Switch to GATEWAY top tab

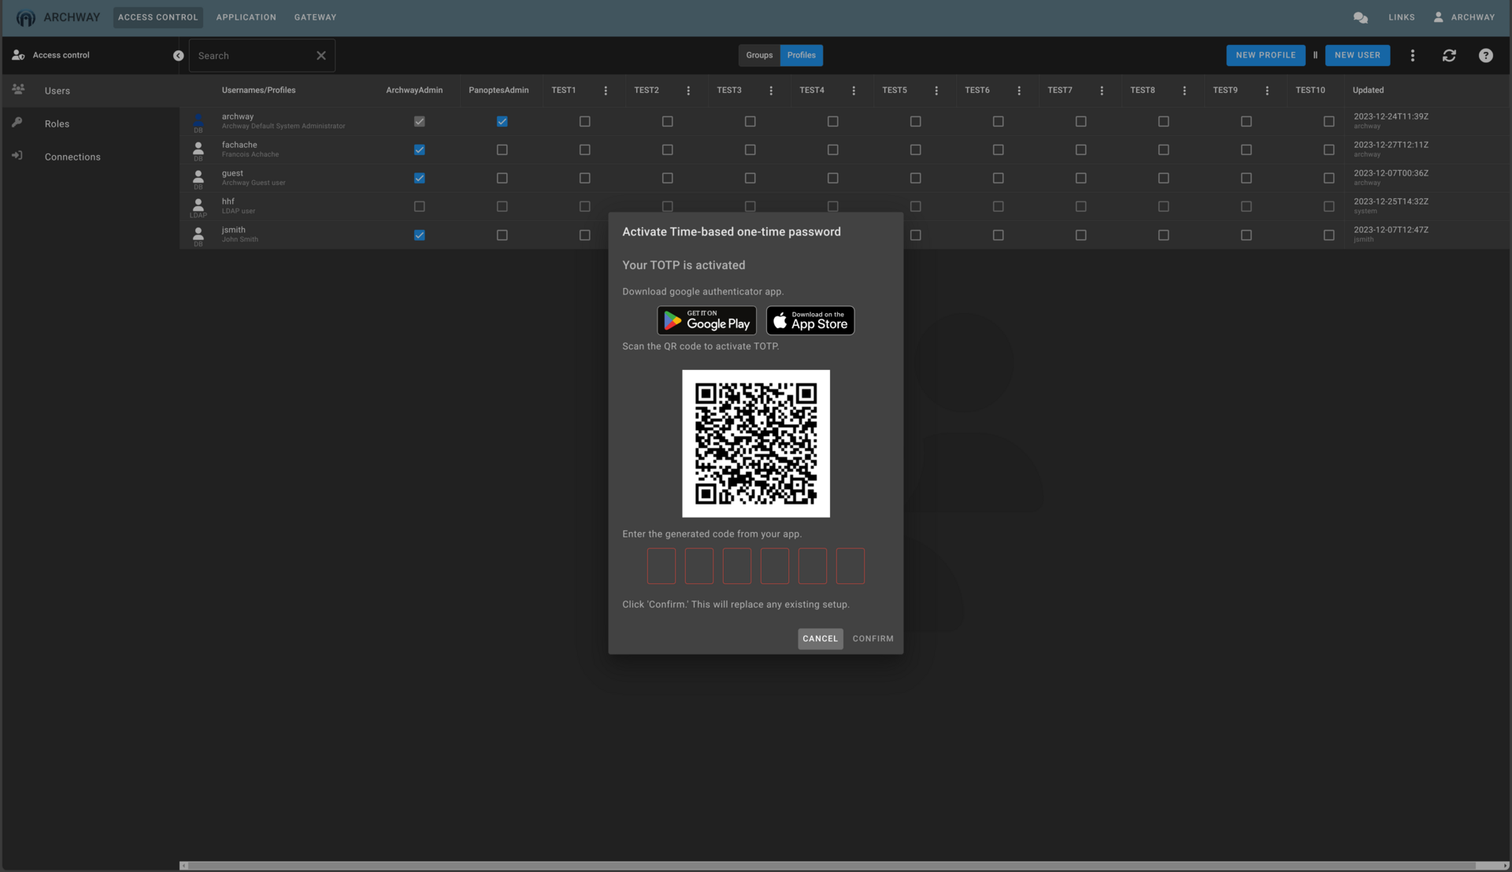[315, 17]
